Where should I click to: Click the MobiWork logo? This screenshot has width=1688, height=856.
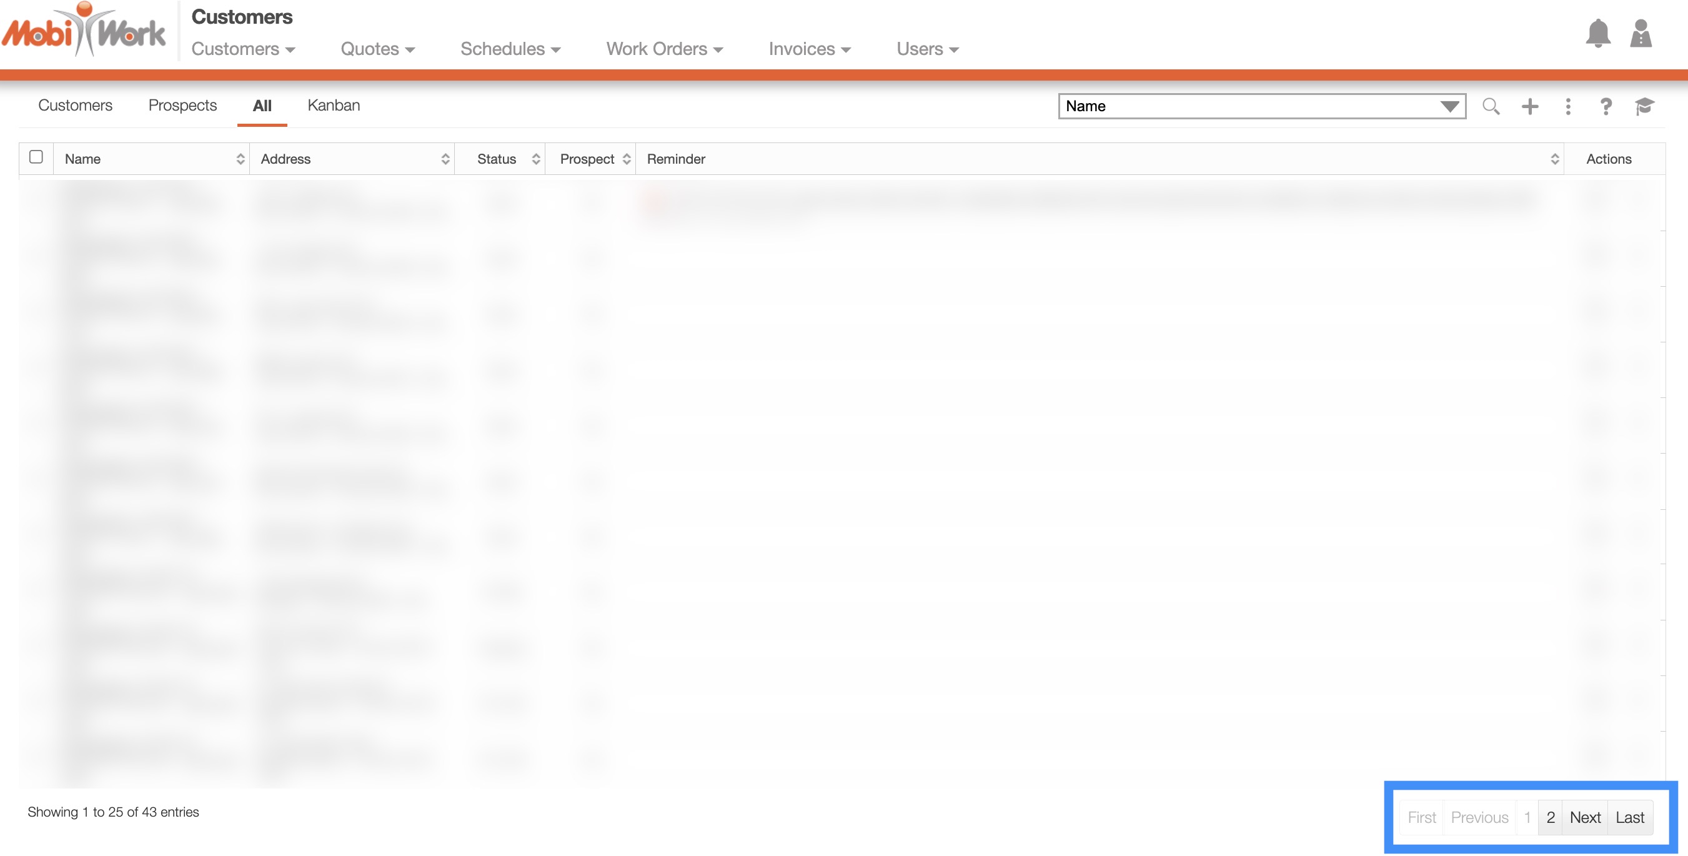[84, 31]
